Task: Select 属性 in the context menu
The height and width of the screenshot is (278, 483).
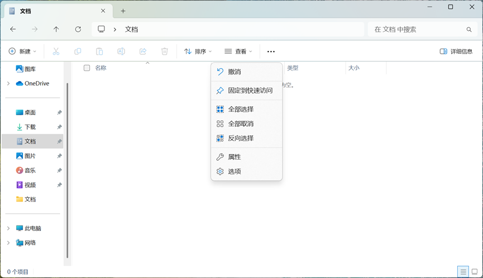Action: [x=235, y=157]
